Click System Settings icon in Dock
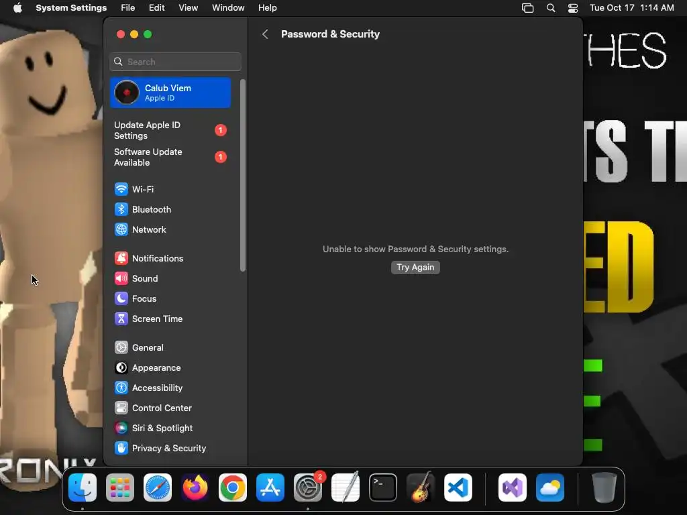This screenshot has height=515, width=687. [308, 488]
